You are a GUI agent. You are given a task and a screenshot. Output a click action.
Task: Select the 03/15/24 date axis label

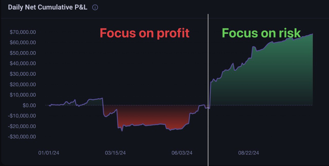(x=115, y=153)
